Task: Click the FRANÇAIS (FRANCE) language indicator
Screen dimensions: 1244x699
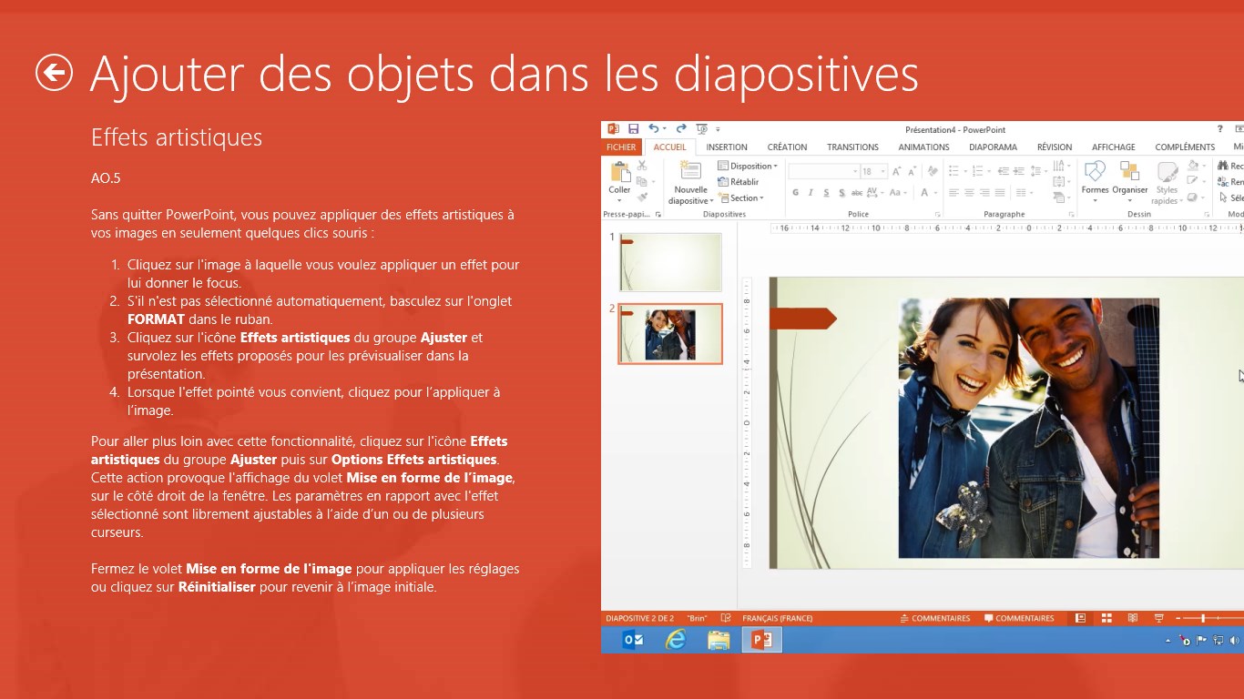Action: point(777,618)
